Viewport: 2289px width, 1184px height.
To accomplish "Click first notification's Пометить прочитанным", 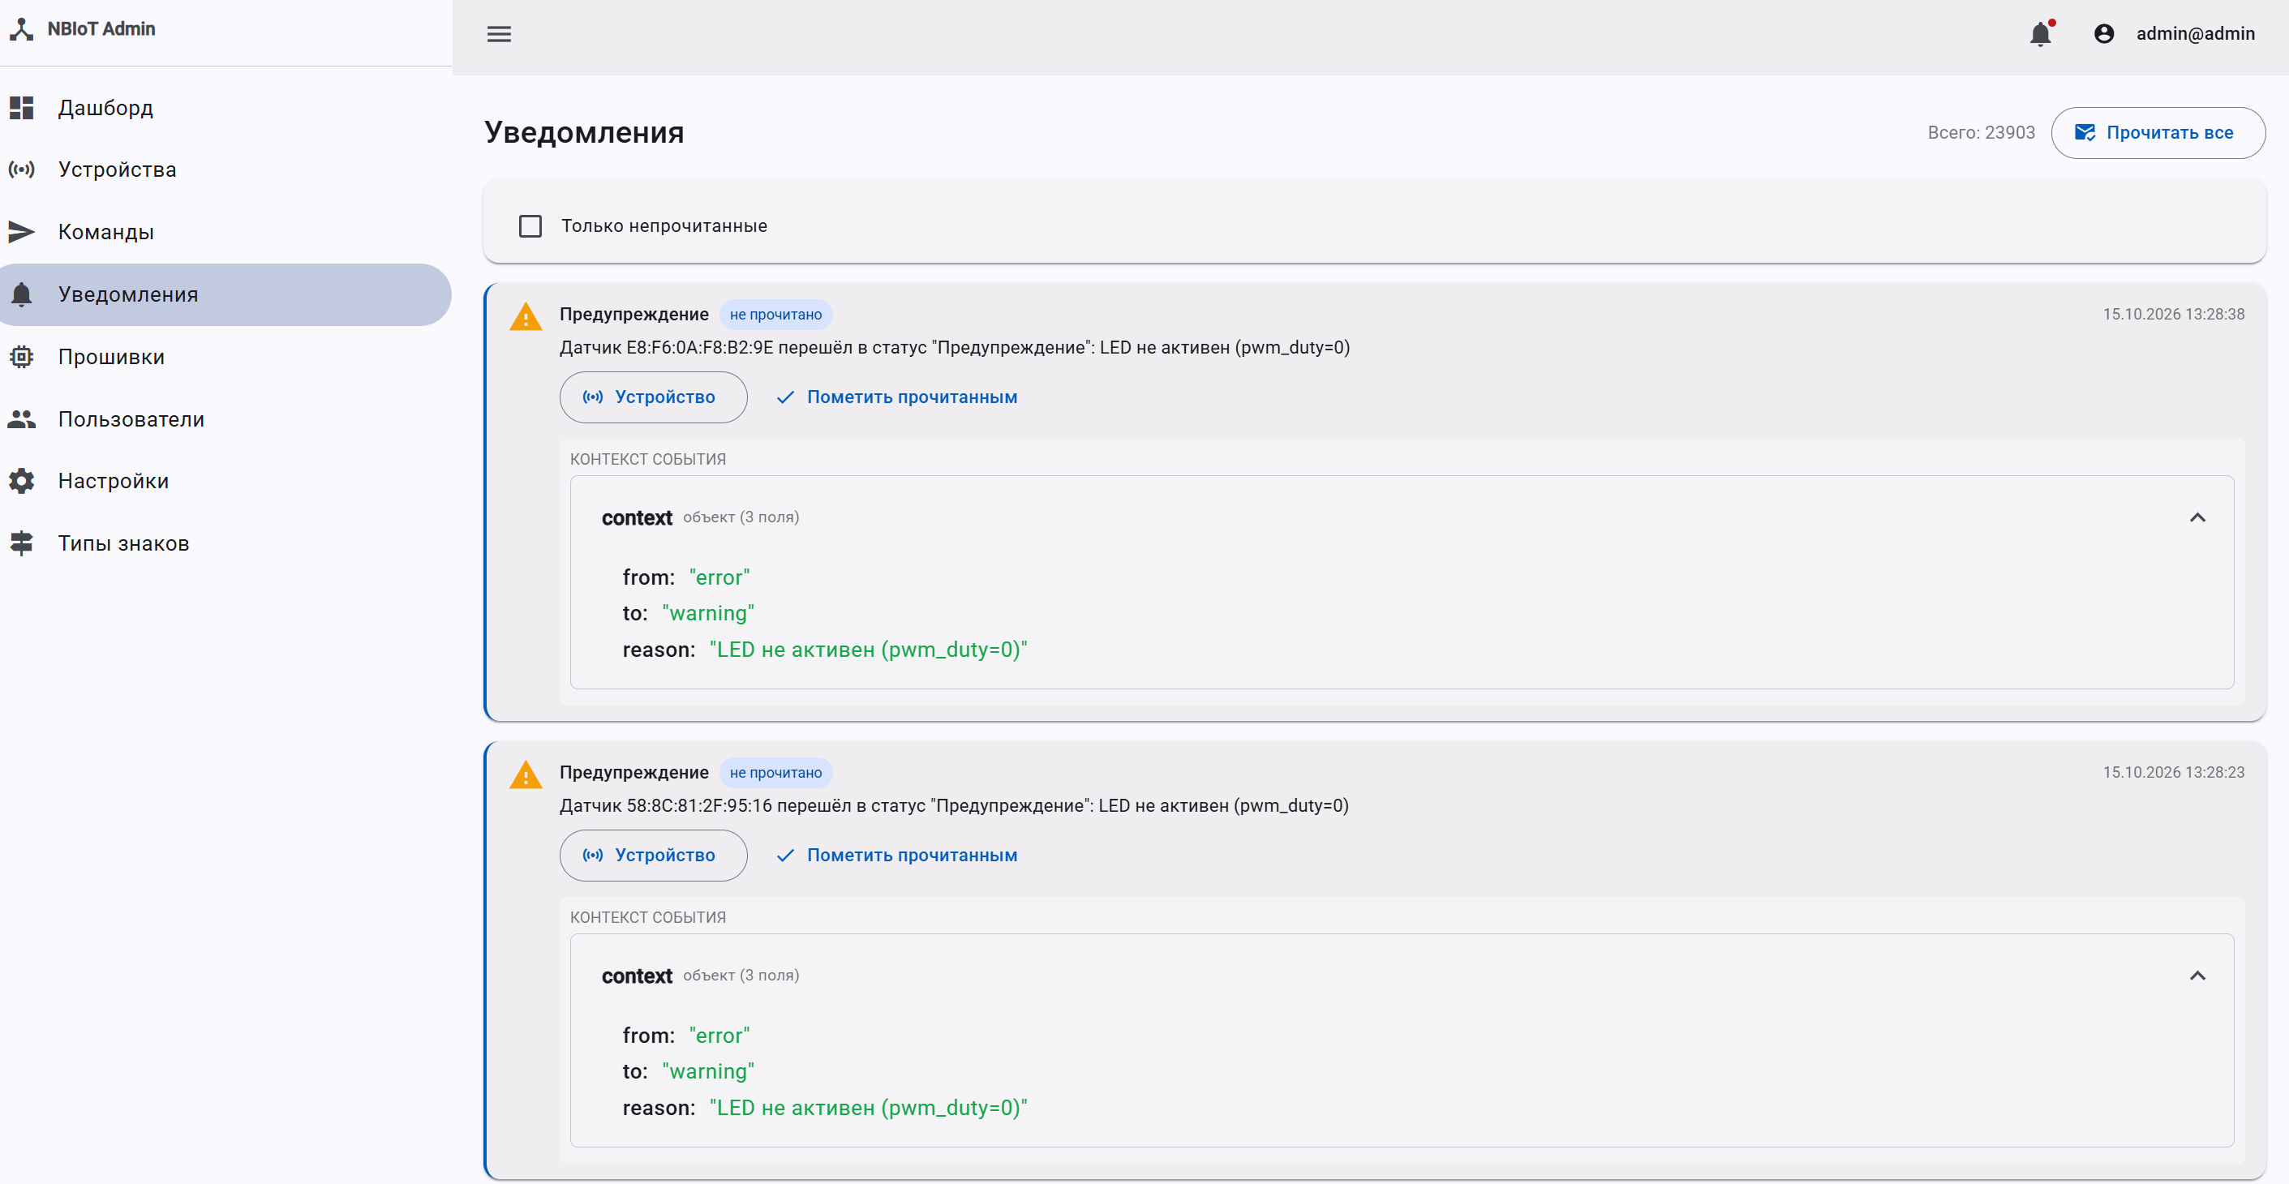I will (896, 397).
